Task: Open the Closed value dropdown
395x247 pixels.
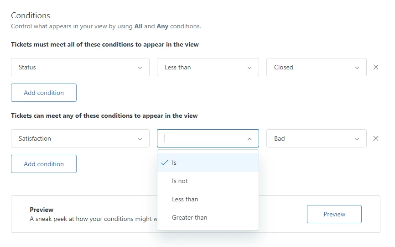Action: (316, 67)
